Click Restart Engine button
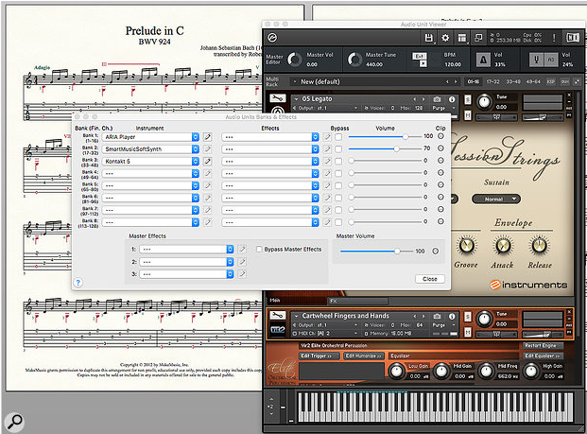This screenshot has height=434, width=587. click(x=541, y=345)
